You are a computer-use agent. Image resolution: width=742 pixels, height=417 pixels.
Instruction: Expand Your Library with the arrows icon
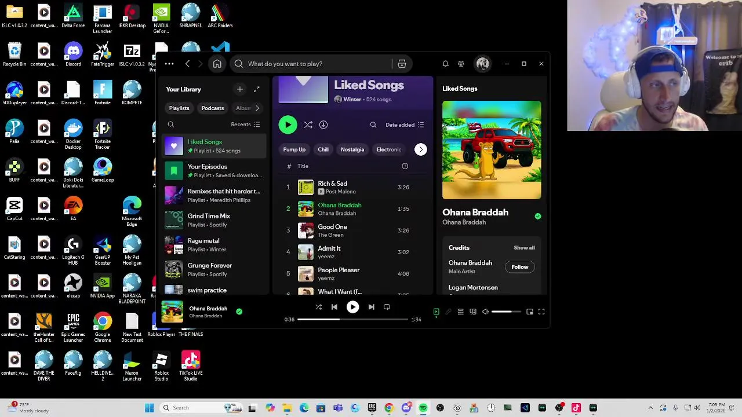[257, 89]
